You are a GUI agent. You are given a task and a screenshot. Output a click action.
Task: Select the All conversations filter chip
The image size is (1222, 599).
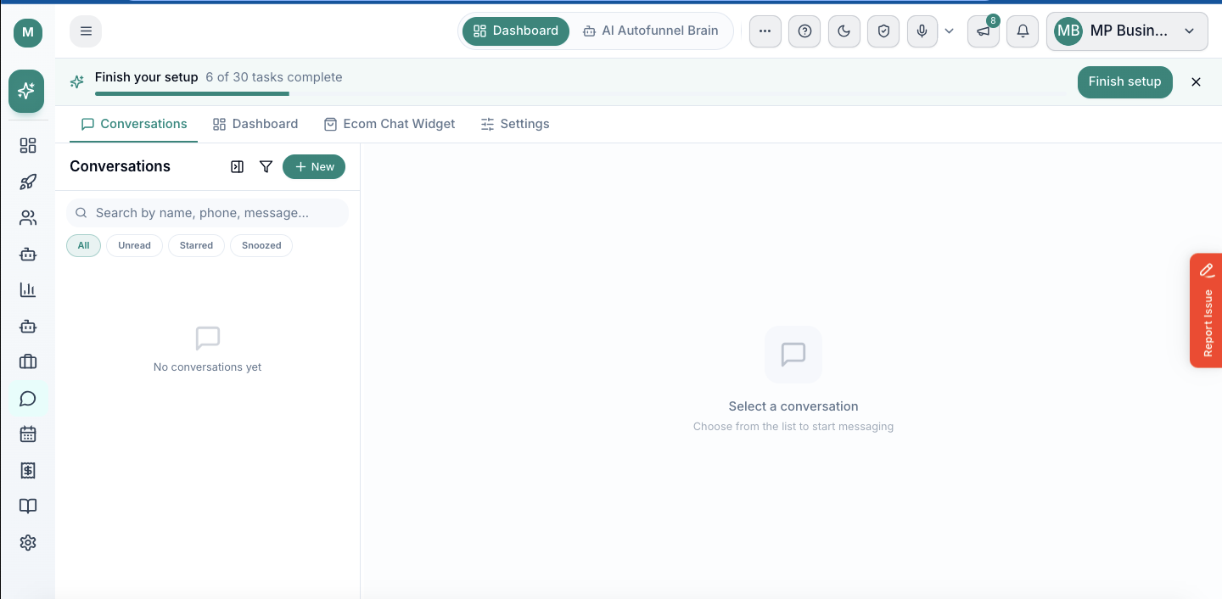pyautogui.click(x=83, y=245)
